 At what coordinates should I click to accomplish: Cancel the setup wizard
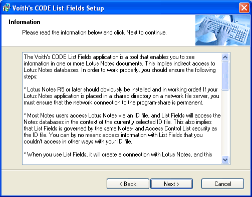[x=222, y=184]
